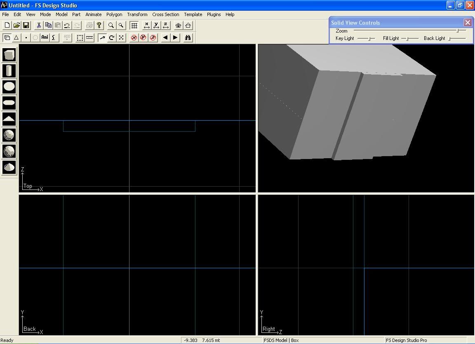
Task: Click the Fill Light slider
Action: tap(410, 38)
